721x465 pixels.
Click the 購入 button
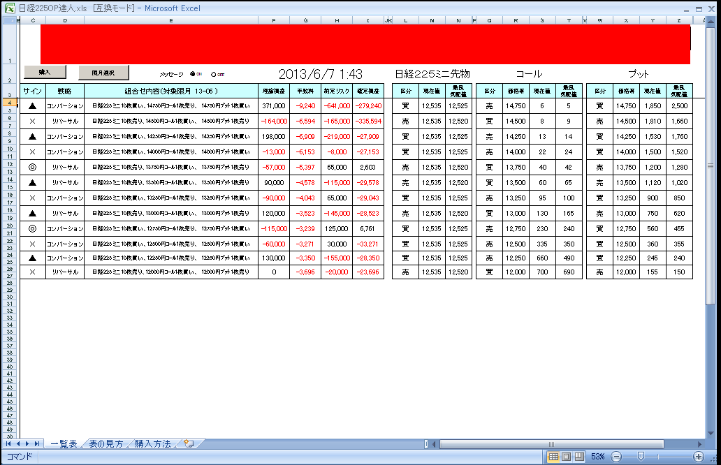[45, 72]
